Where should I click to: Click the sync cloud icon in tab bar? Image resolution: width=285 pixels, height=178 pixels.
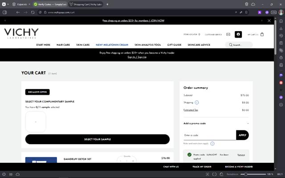coord(253,4)
